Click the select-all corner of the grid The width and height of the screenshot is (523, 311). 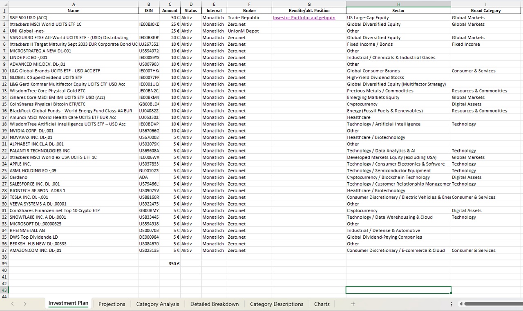click(x=4, y=4)
